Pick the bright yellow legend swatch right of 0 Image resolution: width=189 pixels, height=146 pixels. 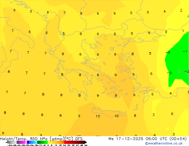[49, 142]
